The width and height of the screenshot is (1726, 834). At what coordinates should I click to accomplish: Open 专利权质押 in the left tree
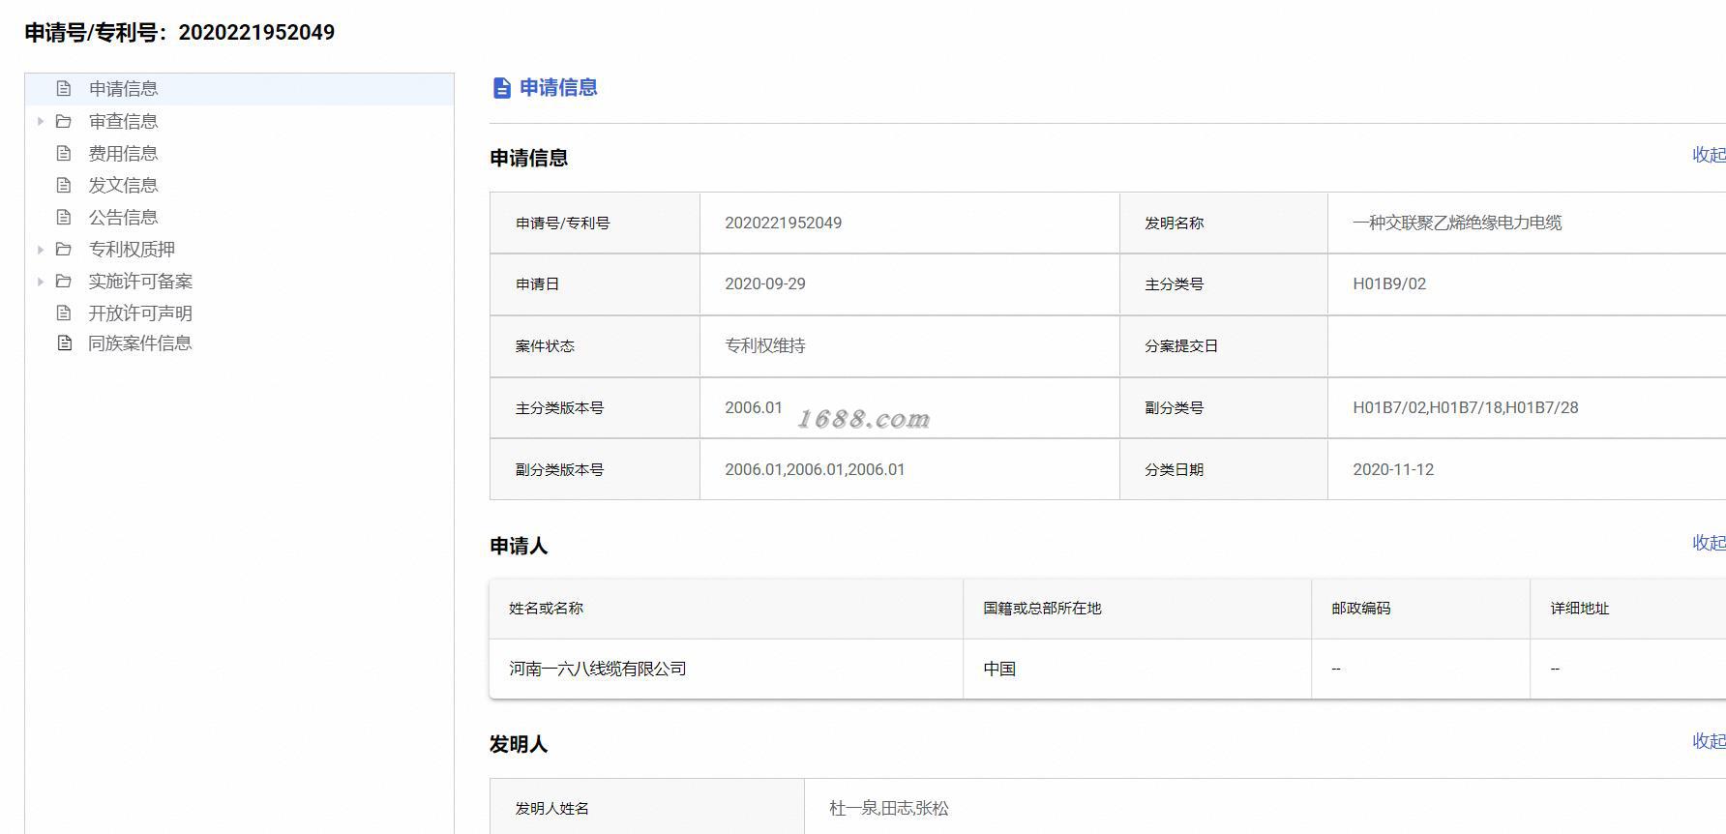[132, 249]
